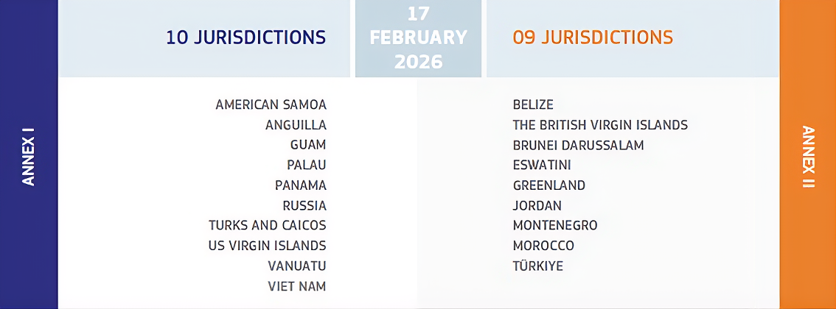The height and width of the screenshot is (309, 836).
Task: Click the Panama entry
Action: tap(300, 185)
